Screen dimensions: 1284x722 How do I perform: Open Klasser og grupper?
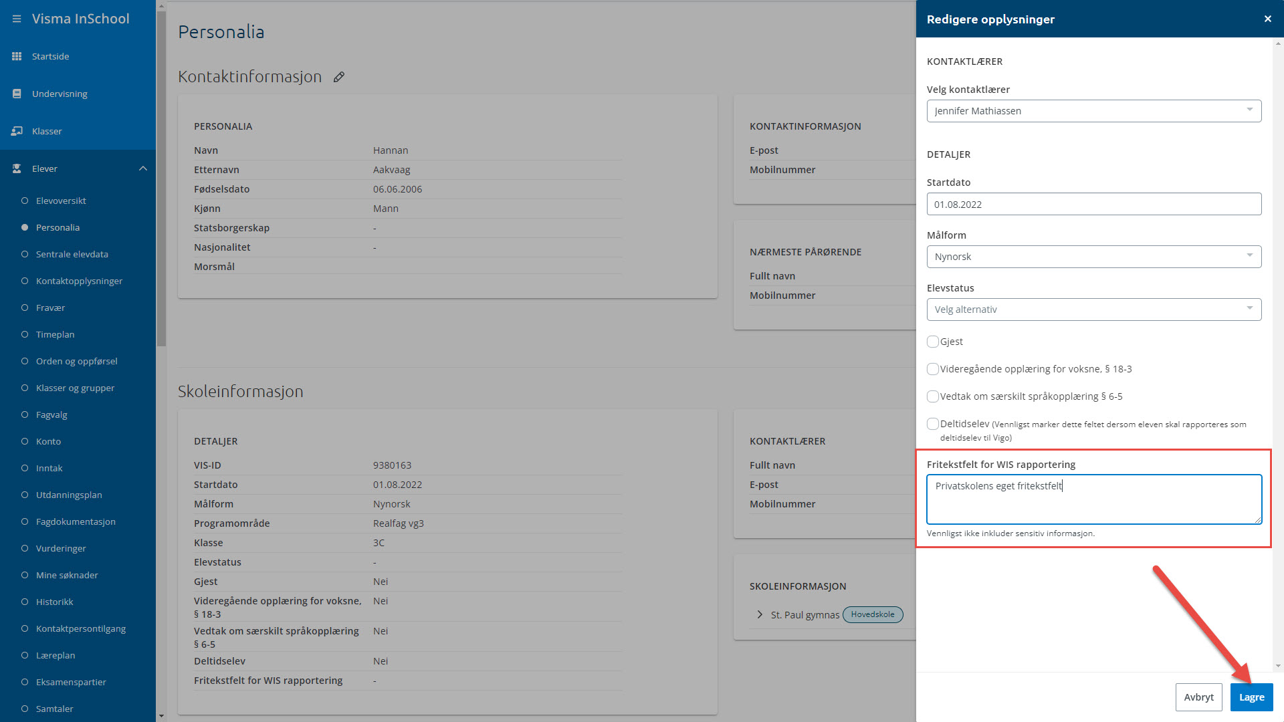pyautogui.click(x=75, y=388)
